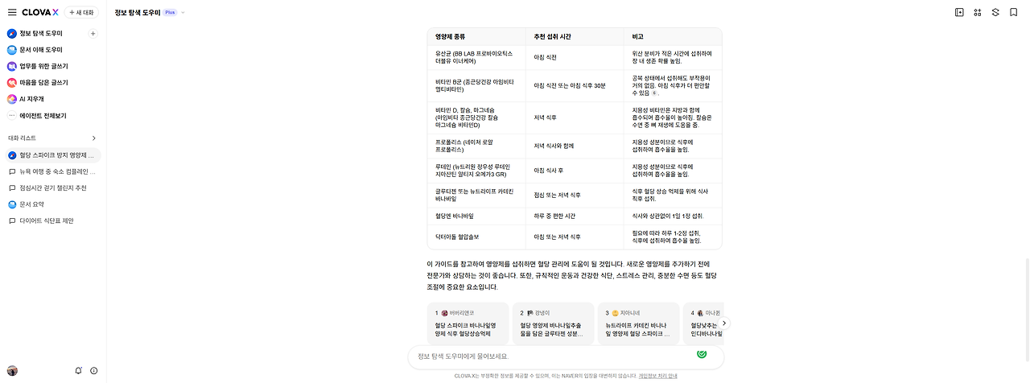Image resolution: width=1030 pixels, height=383 pixels.
Task: Show next source cards with right arrow
Action: [x=723, y=323]
